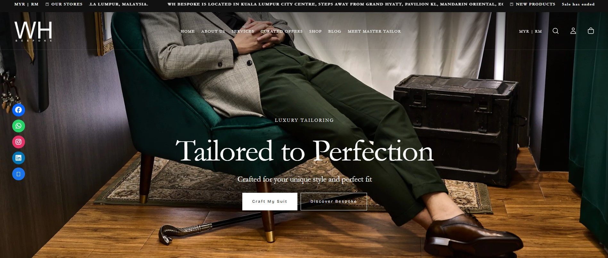
Task: Open the Instagram social icon
Action: (x=19, y=142)
